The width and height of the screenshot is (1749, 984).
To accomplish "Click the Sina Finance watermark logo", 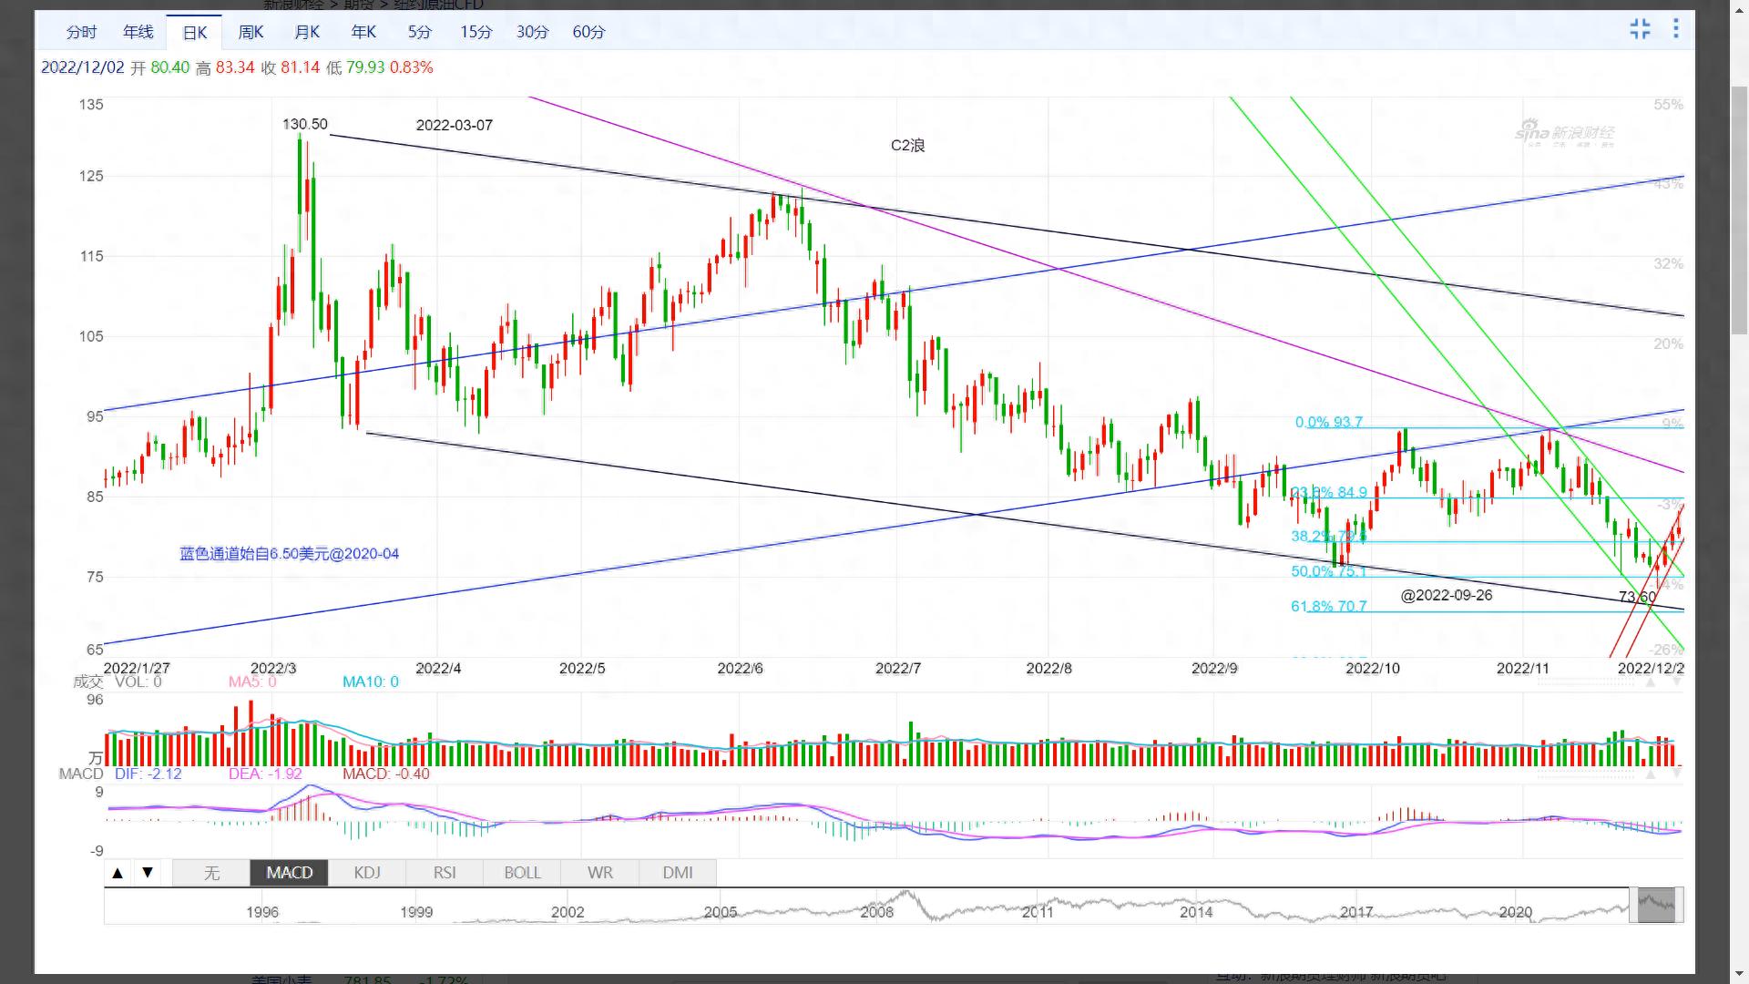I will click(x=1564, y=133).
